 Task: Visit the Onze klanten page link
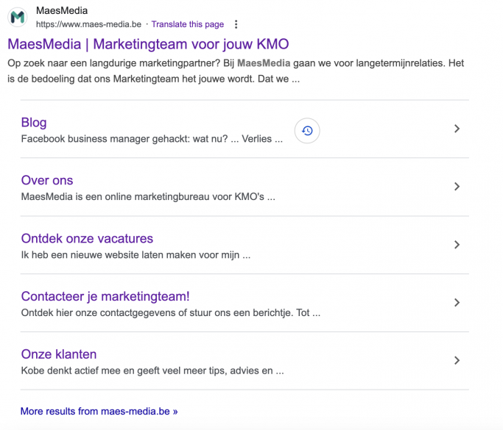pyautogui.click(x=59, y=354)
